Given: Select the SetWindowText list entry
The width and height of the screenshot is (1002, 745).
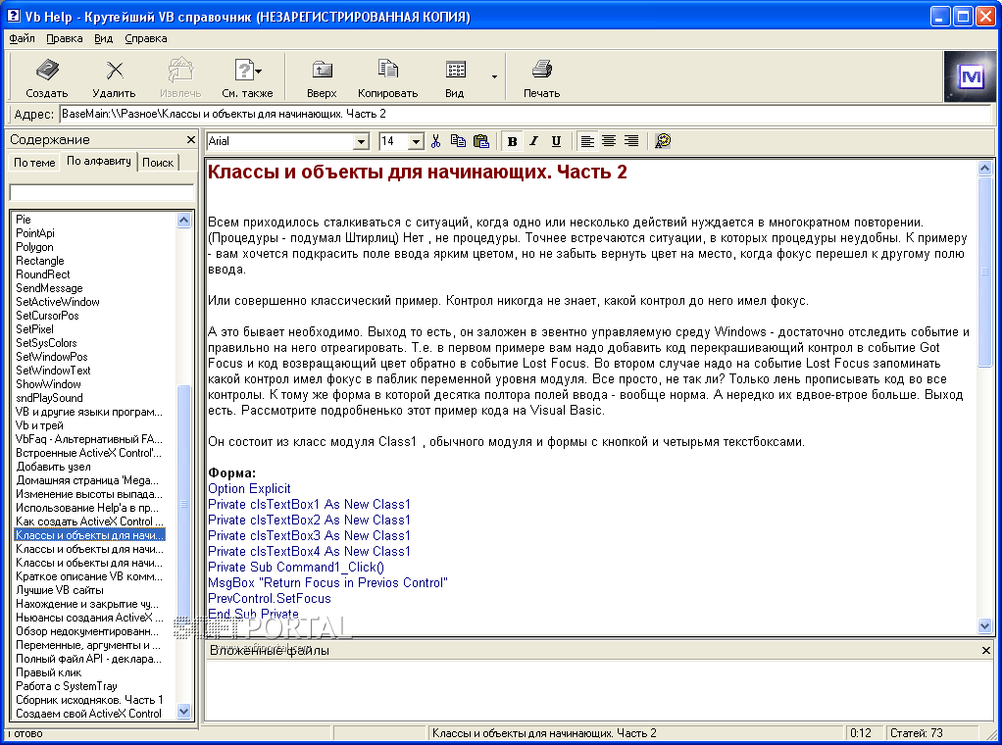Looking at the screenshot, I should point(53,371).
